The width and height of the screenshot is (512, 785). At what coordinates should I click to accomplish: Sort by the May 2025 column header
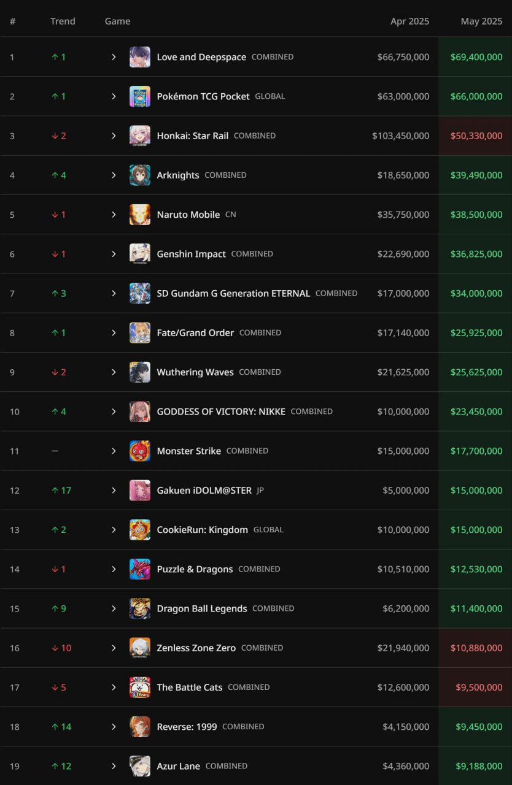481,21
